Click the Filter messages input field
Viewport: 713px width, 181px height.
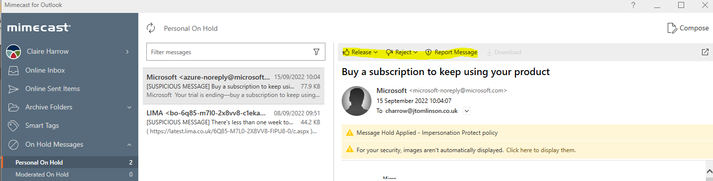tap(229, 52)
